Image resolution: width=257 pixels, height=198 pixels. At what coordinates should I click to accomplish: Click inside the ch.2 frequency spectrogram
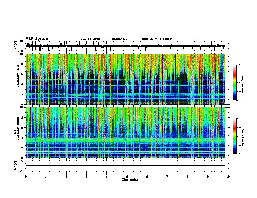125,133
